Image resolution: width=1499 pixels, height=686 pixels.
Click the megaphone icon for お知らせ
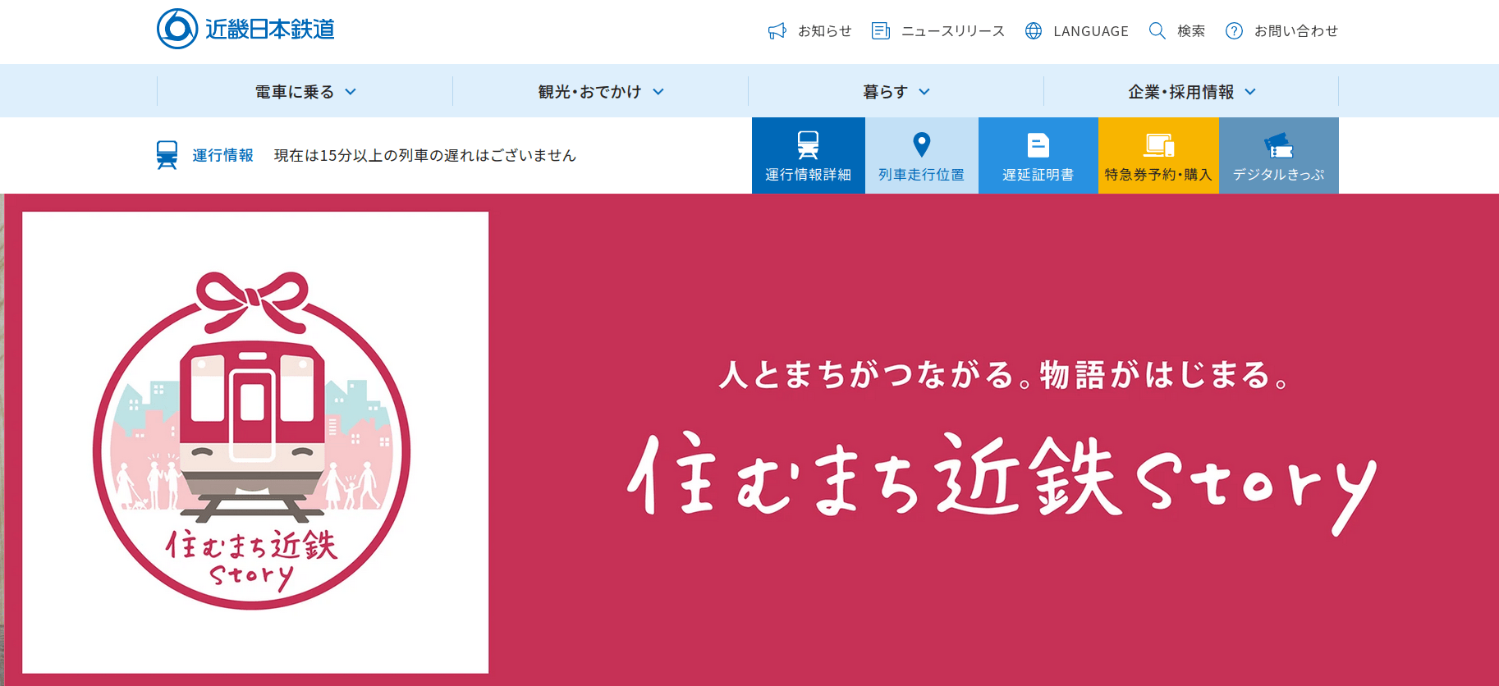pos(777,31)
